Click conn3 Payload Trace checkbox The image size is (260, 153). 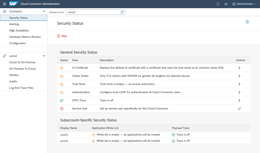point(173,141)
